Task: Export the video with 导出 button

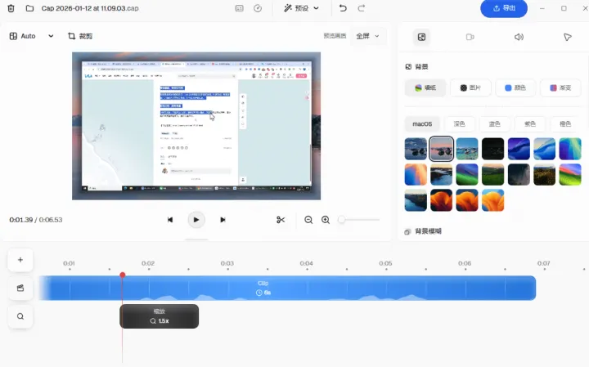Action: click(x=504, y=8)
